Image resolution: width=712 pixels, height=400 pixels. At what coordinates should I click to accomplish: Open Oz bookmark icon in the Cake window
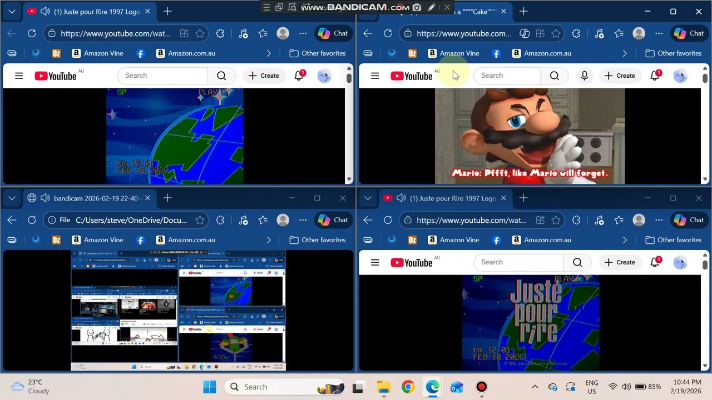pos(412,53)
